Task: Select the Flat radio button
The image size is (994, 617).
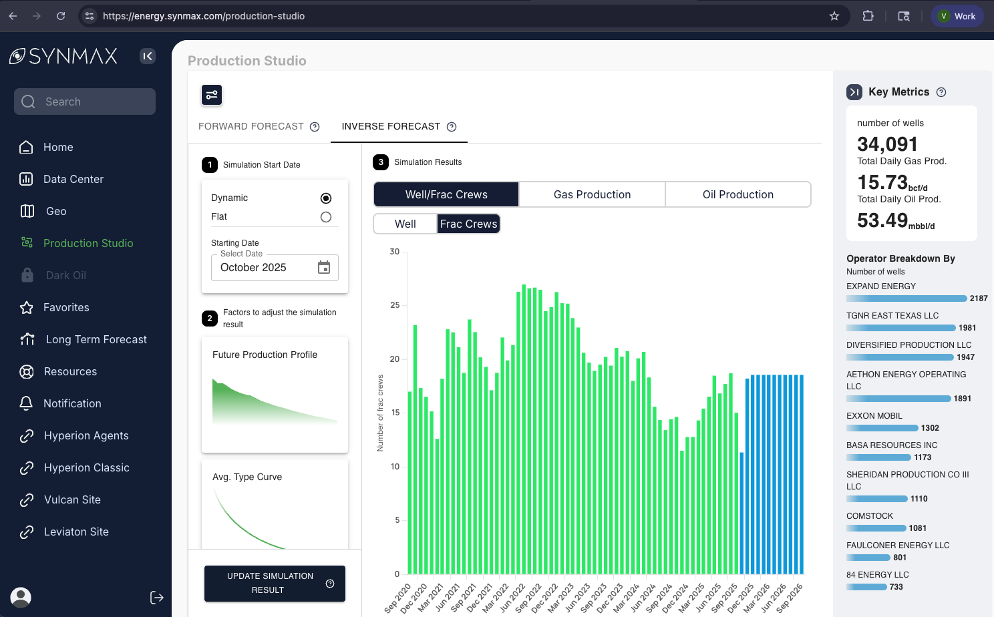Action: [326, 217]
